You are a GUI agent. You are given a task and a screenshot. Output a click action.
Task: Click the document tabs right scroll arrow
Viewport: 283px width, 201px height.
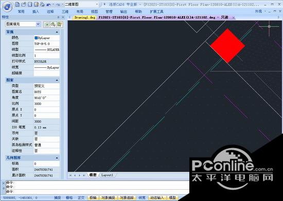tap(279, 17)
